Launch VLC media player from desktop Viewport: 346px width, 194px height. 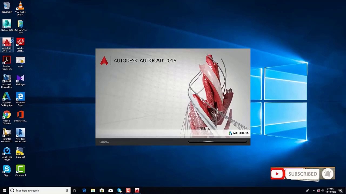point(20,9)
